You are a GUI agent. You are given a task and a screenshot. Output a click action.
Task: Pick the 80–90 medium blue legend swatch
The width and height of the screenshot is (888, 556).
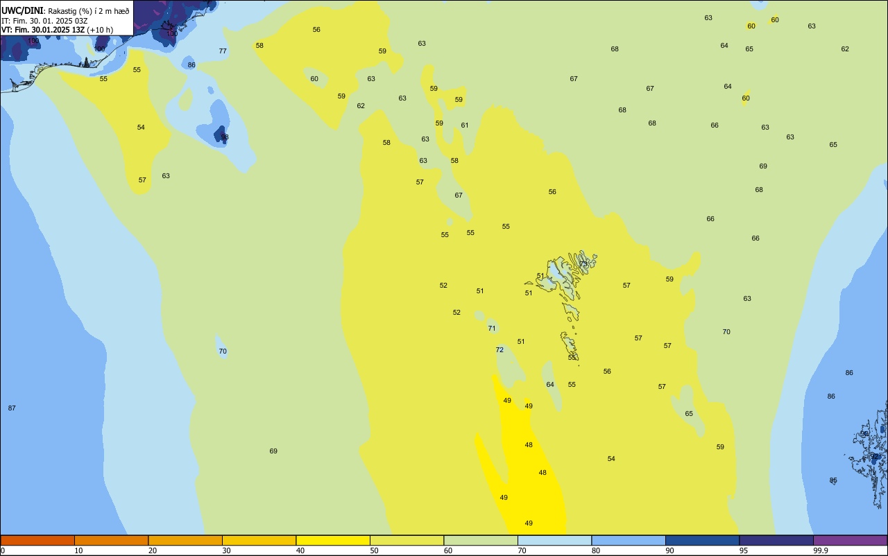pos(629,540)
